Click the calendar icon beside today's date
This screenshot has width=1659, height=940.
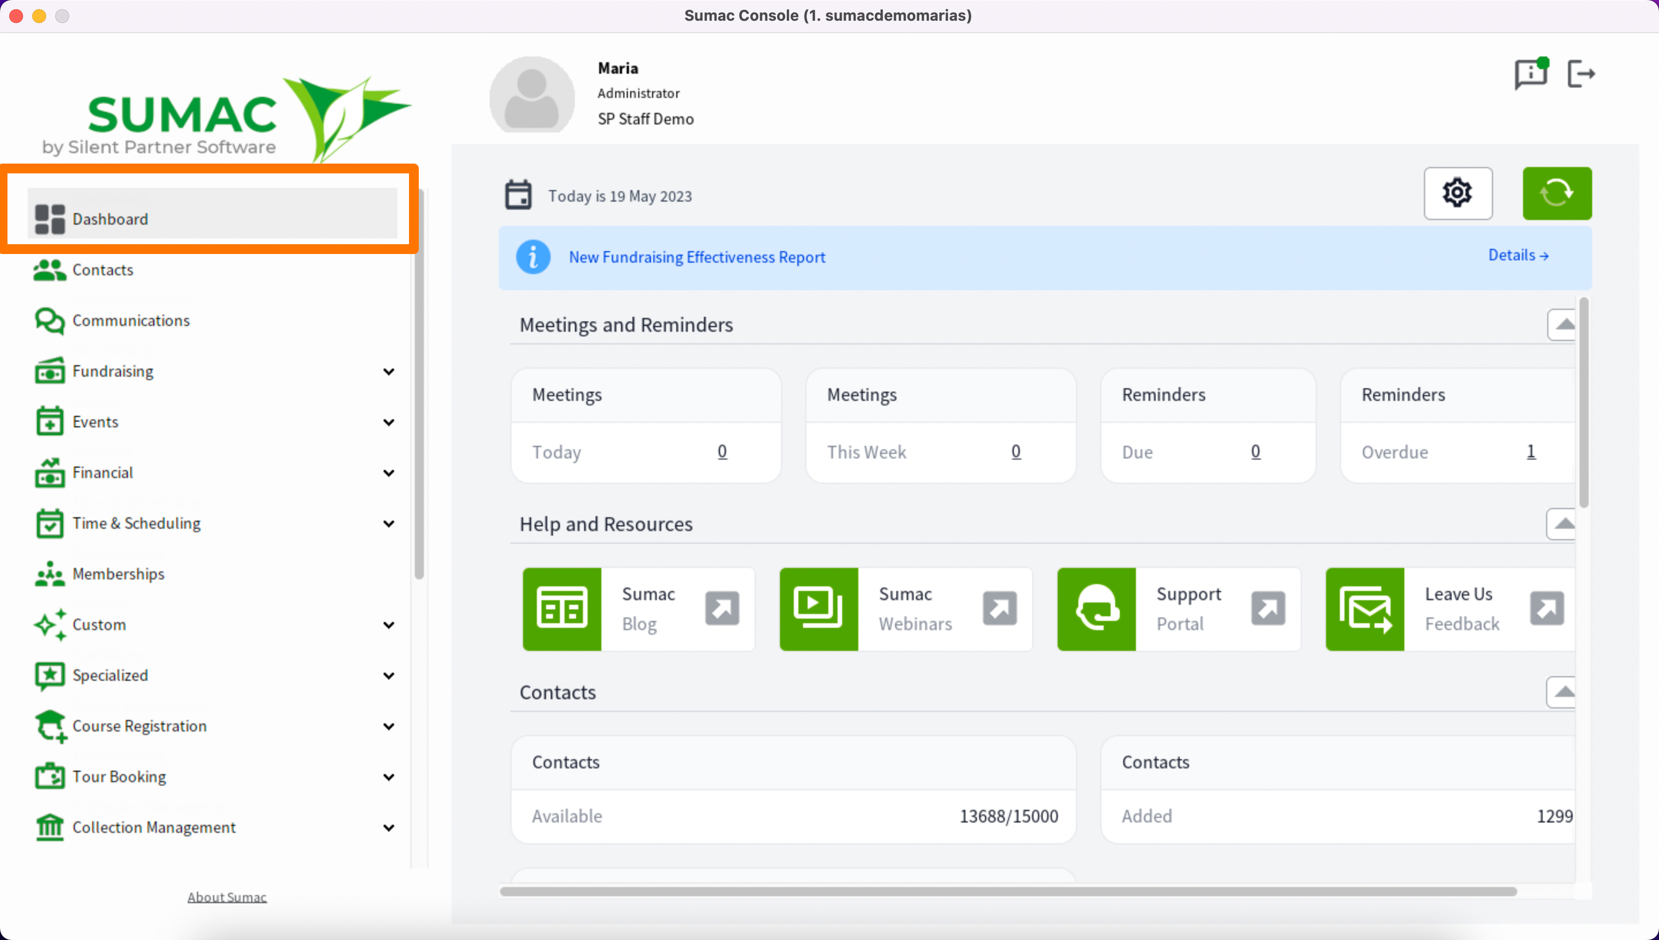[x=518, y=195]
